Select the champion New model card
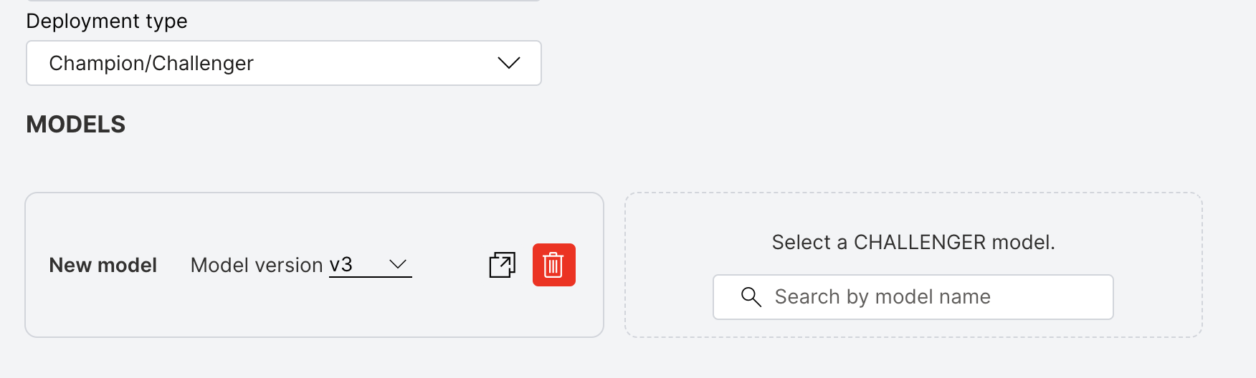Image resolution: width=1256 pixels, height=378 pixels. point(314,265)
